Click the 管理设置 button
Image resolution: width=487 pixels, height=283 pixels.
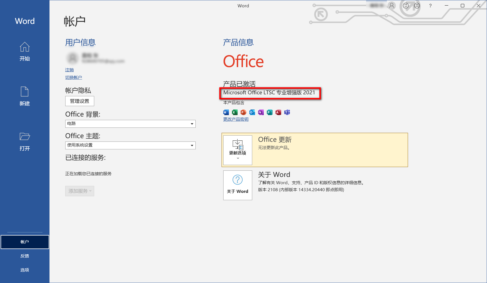80,101
